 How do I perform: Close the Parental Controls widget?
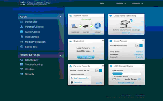click(103, 65)
